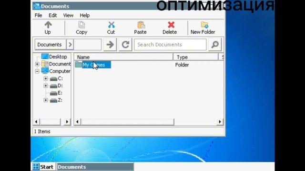Paste from clipboard

point(140,28)
